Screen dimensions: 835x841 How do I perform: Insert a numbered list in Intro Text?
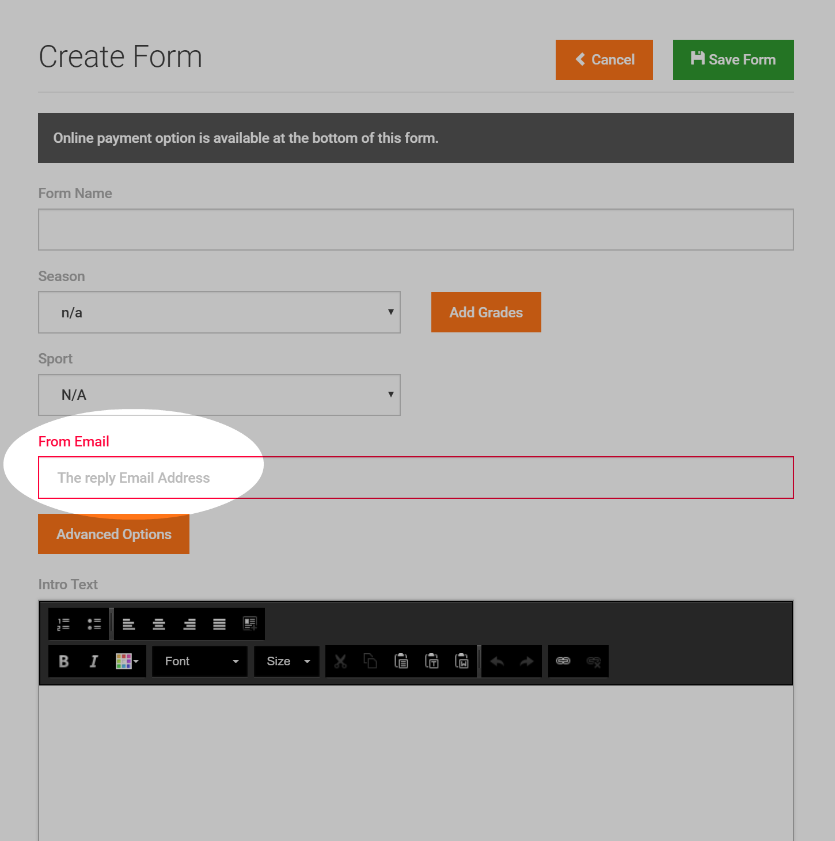(x=63, y=624)
